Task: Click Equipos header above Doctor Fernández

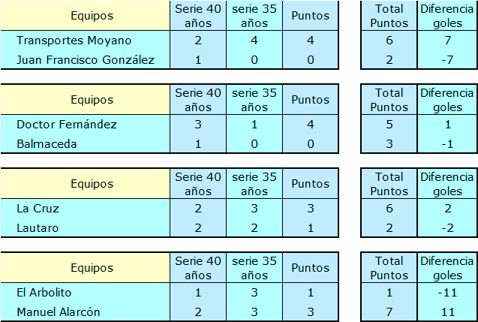Action: coord(92,100)
